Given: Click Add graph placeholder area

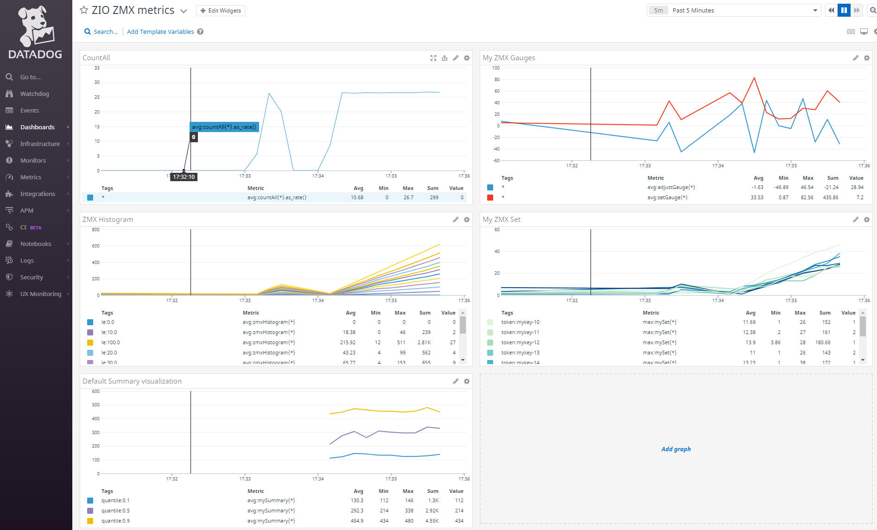Looking at the screenshot, I should (676, 449).
